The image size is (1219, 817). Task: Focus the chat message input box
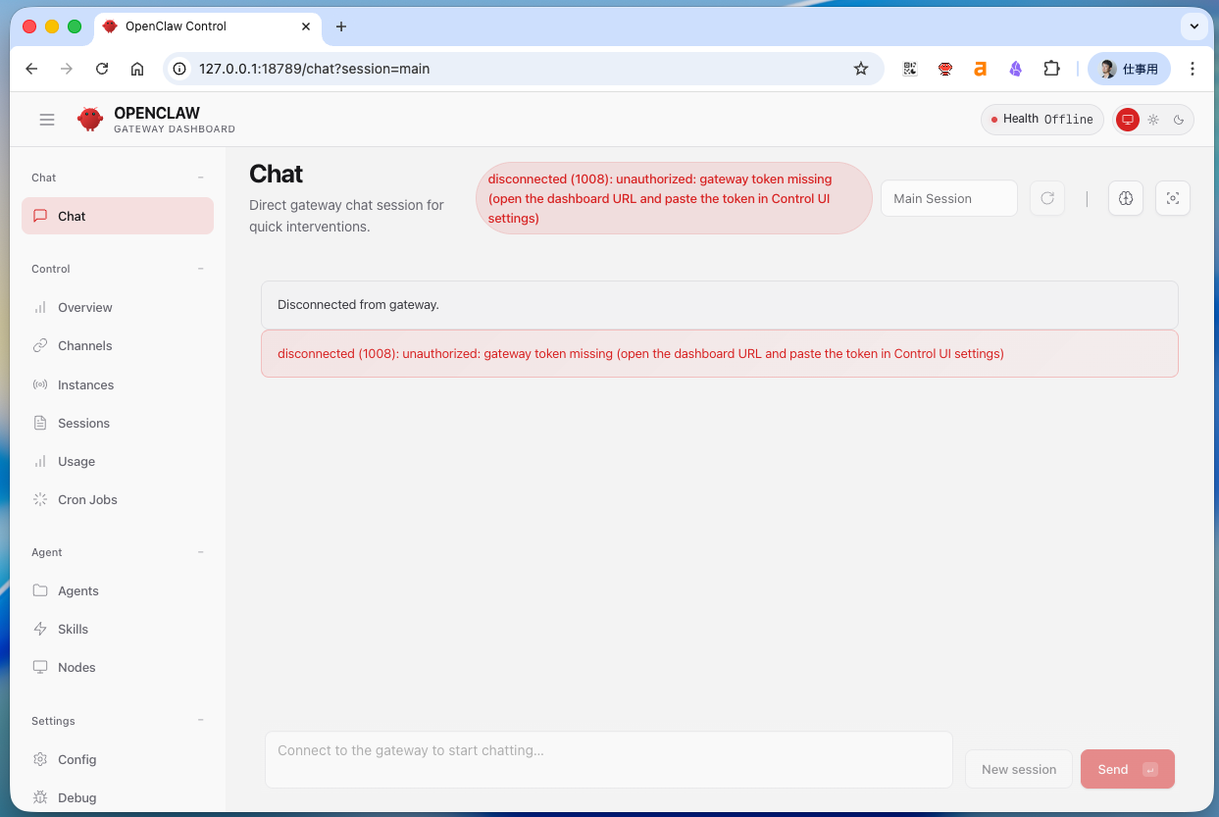[x=608, y=758]
